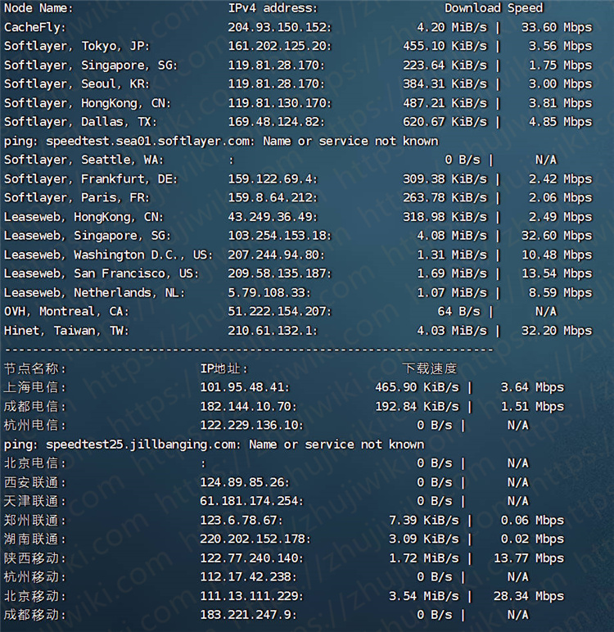Select the 西安联通 row label
This screenshot has height=632, width=614.
[x=34, y=482]
